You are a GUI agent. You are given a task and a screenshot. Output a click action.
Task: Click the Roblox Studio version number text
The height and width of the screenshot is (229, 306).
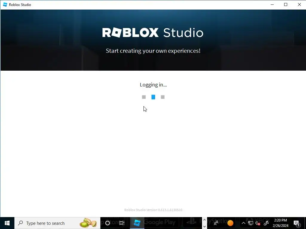point(153,210)
